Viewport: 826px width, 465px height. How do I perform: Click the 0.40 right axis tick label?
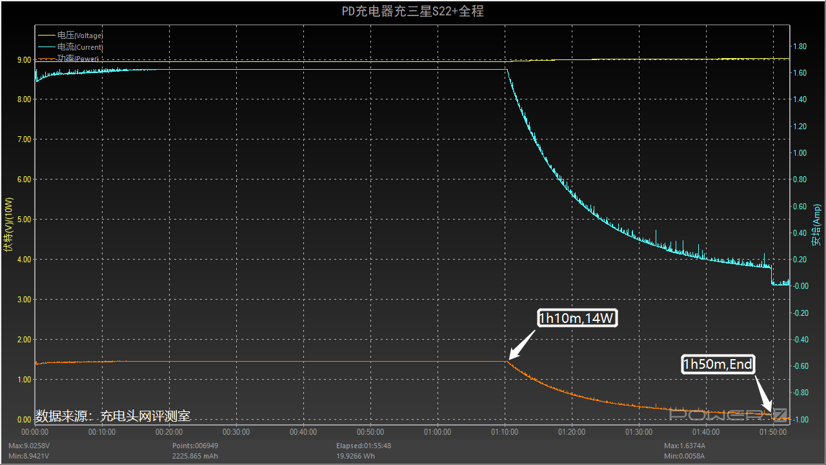pos(800,233)
